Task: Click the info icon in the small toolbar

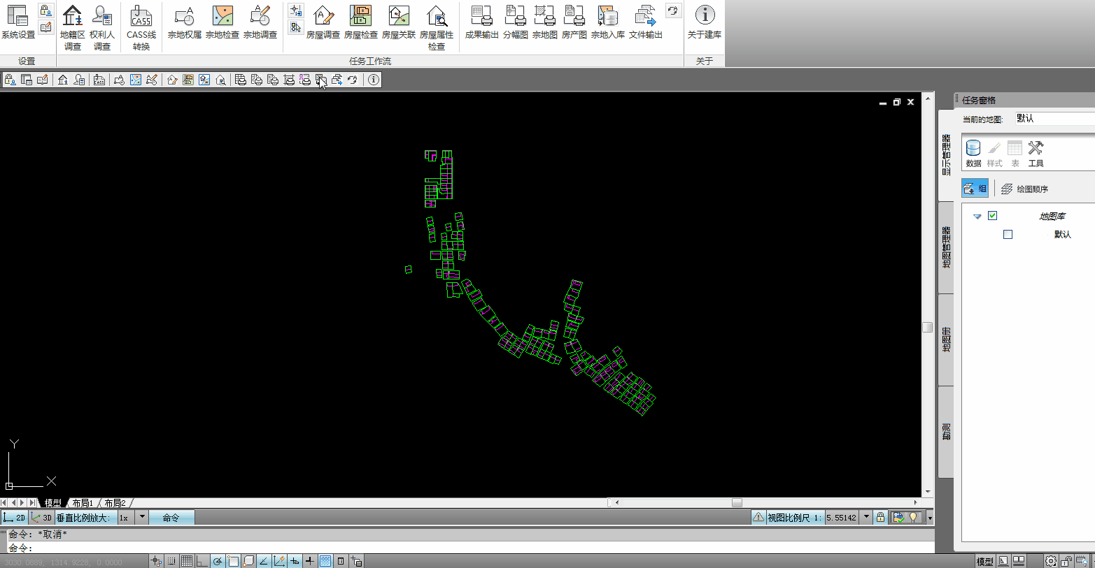Action: pyautogui.click(x=374, y=80)
